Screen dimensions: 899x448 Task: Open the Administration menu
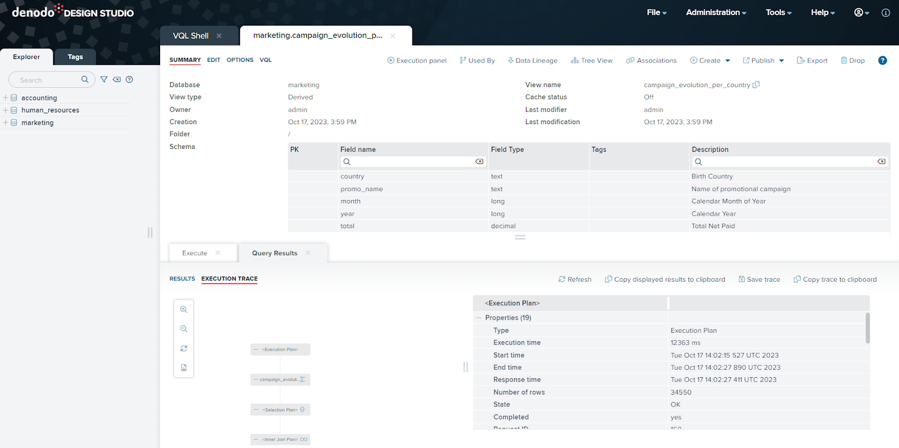(716, 12)
